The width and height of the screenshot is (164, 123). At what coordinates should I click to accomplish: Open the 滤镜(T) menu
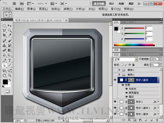click(68, 9)
